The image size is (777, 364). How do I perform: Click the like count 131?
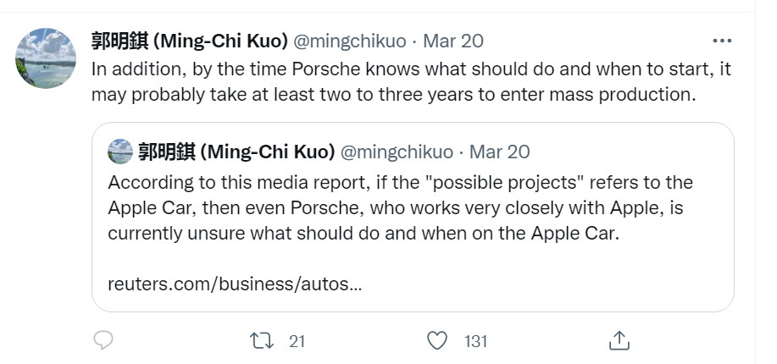point(475,341)
